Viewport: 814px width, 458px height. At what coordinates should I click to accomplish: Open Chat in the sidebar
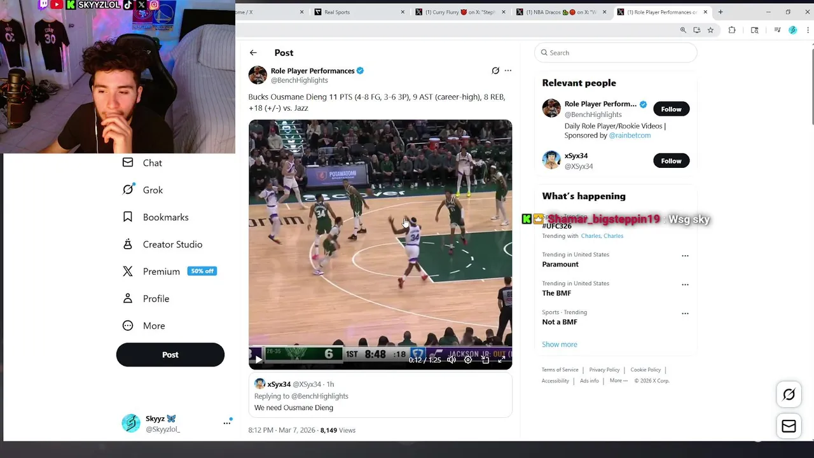(x=142, y=163)
